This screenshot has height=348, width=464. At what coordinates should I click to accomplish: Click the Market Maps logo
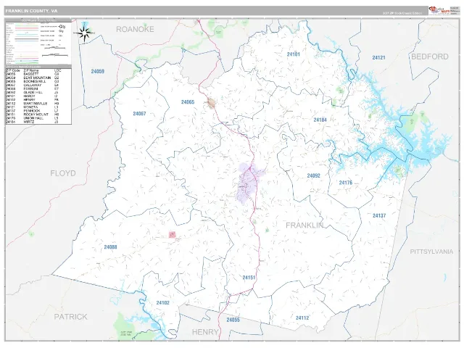[439, 11]
